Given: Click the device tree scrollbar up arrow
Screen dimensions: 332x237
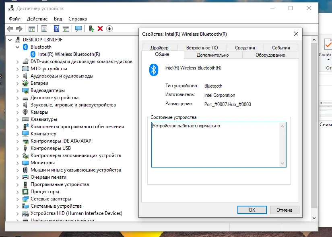Looking at the screenshot, I should (x=314, y=40).
